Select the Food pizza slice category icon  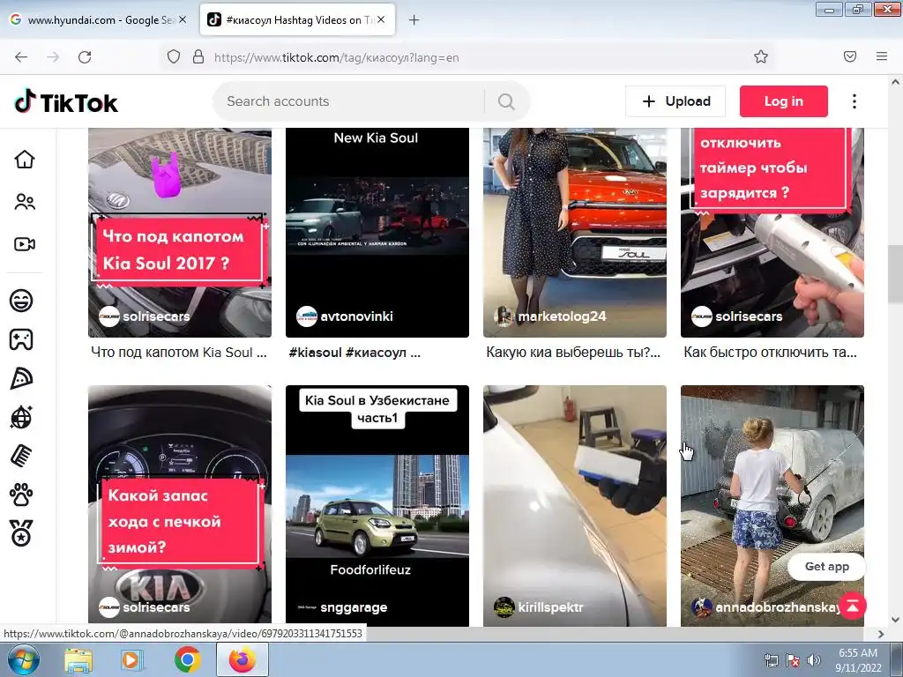[21, 378]
